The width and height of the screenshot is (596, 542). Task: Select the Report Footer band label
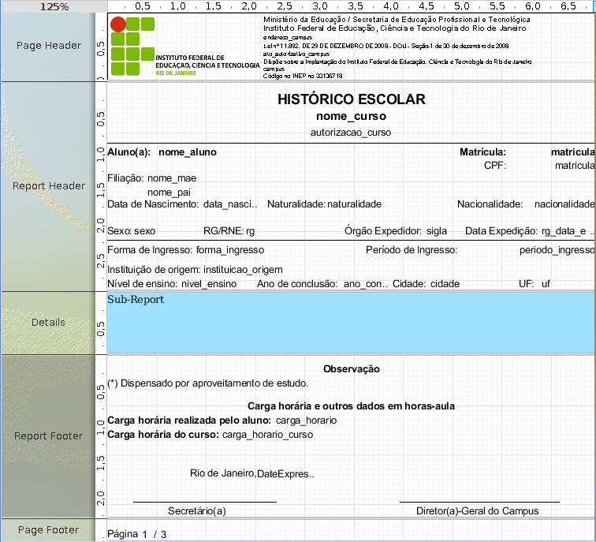point(48,436)
